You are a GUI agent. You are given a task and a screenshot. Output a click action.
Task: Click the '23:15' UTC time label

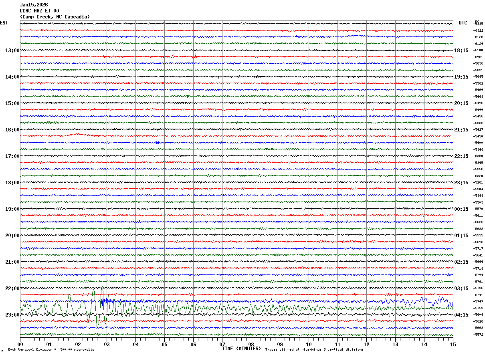[x=461, y=183]
